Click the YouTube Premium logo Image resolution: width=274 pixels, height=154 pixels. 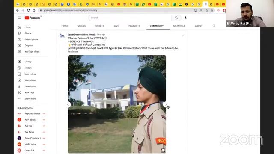pos(33,18)
